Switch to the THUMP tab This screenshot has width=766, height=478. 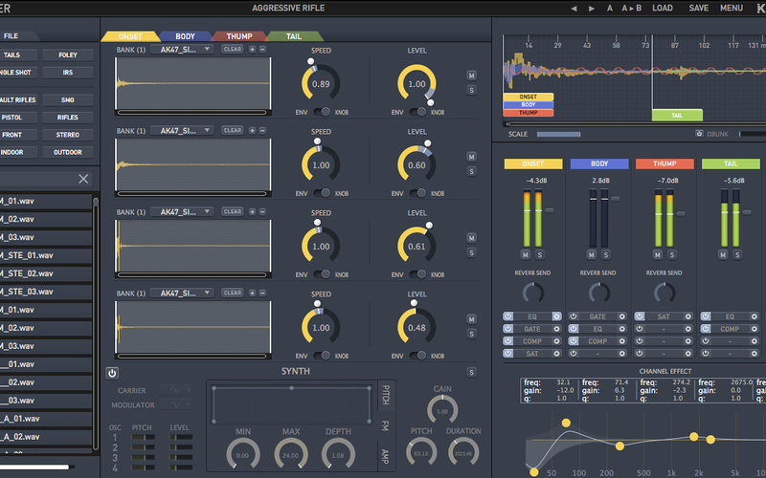(x=239, y=36)
